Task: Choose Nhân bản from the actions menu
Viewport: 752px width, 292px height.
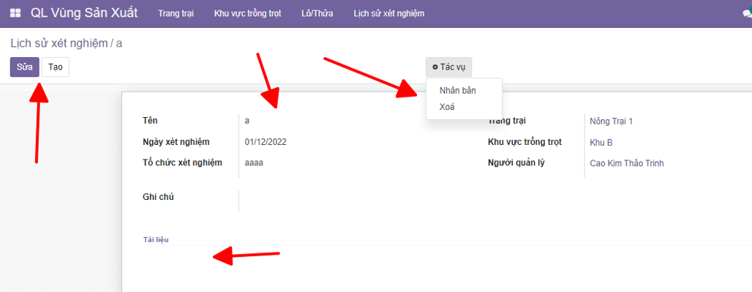Action: pos(457,90)
